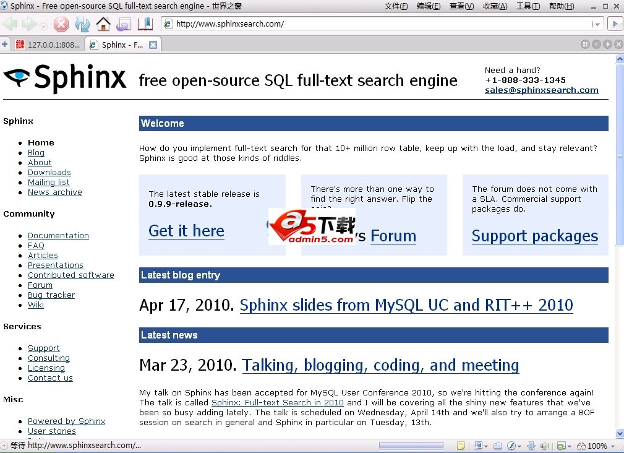Show tab thumbnails grid icon in tab bar

(585, 45)
